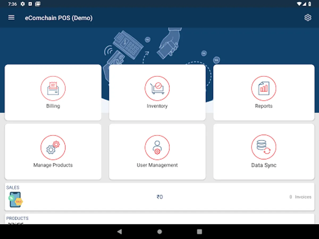Tap the ₹0 sales amount

click(x=159, y=197)
